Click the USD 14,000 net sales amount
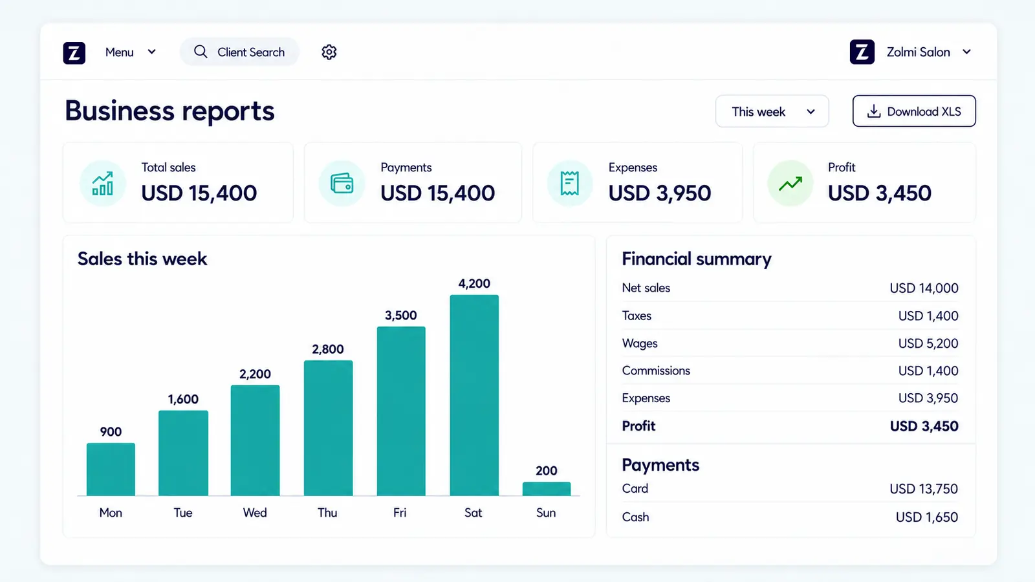Image resolution: width=1035 pixels, height=582 pixels. tap(924, 288)
